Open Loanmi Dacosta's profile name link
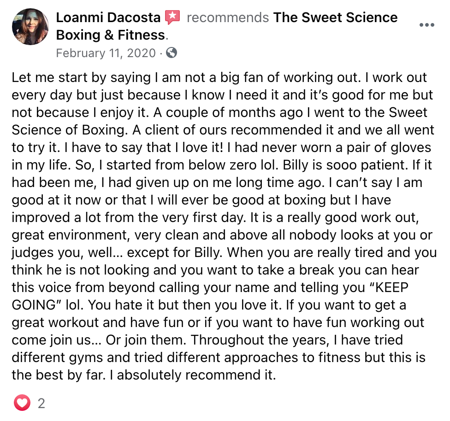The height and width of the screenshot is (421, 450). (x=108, y=18)
